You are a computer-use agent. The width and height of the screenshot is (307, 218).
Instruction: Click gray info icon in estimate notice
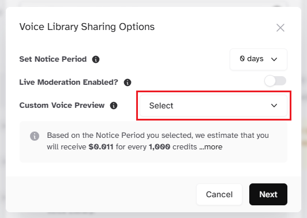tap(35, 136)
